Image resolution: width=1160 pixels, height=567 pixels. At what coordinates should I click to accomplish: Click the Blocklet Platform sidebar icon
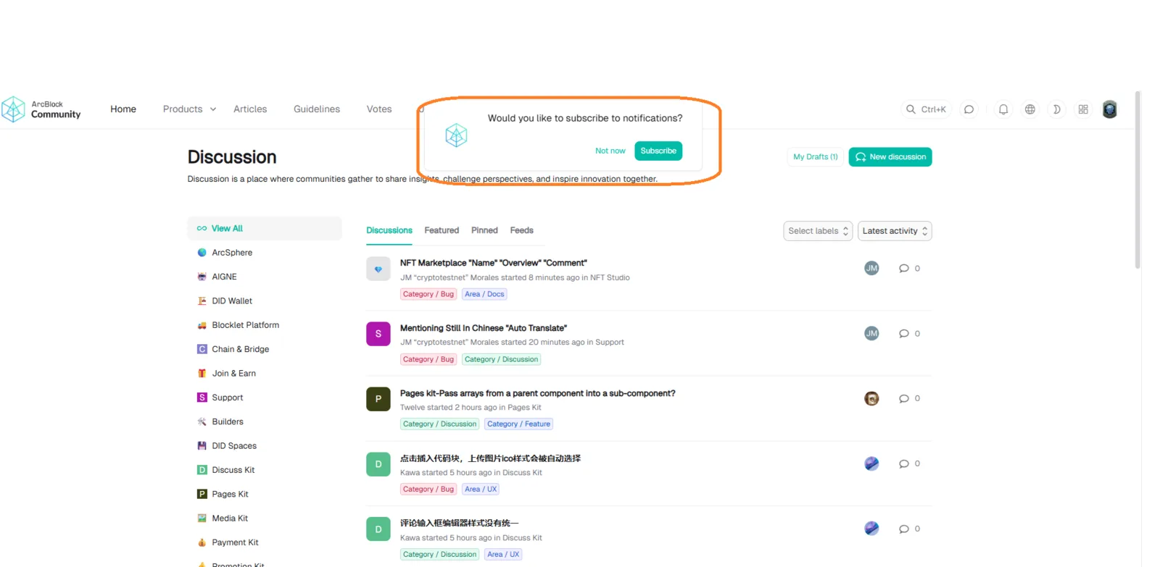point(202,325)
